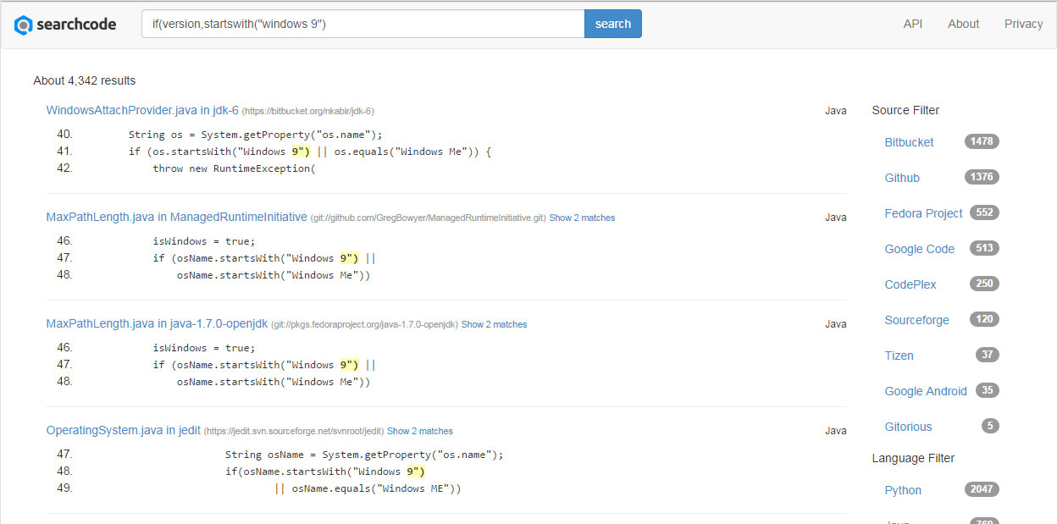Viewport: 1057px width, 524px height.
Task: Show 2 matches for ManagedRuntimeInitiative result
Action: click(582, 218)
